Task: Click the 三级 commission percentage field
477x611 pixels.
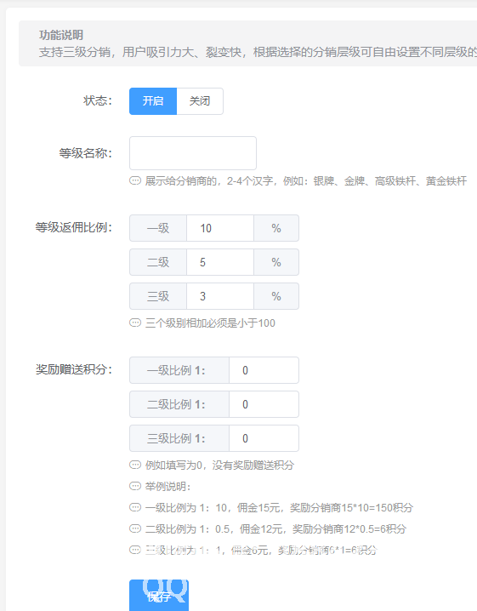Action: click(x=220, y=296)
